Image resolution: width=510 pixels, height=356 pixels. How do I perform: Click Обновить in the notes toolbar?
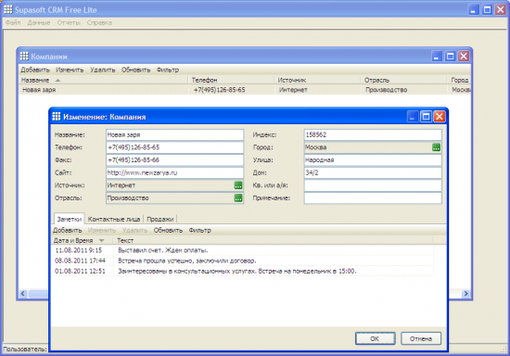[168, 230]
